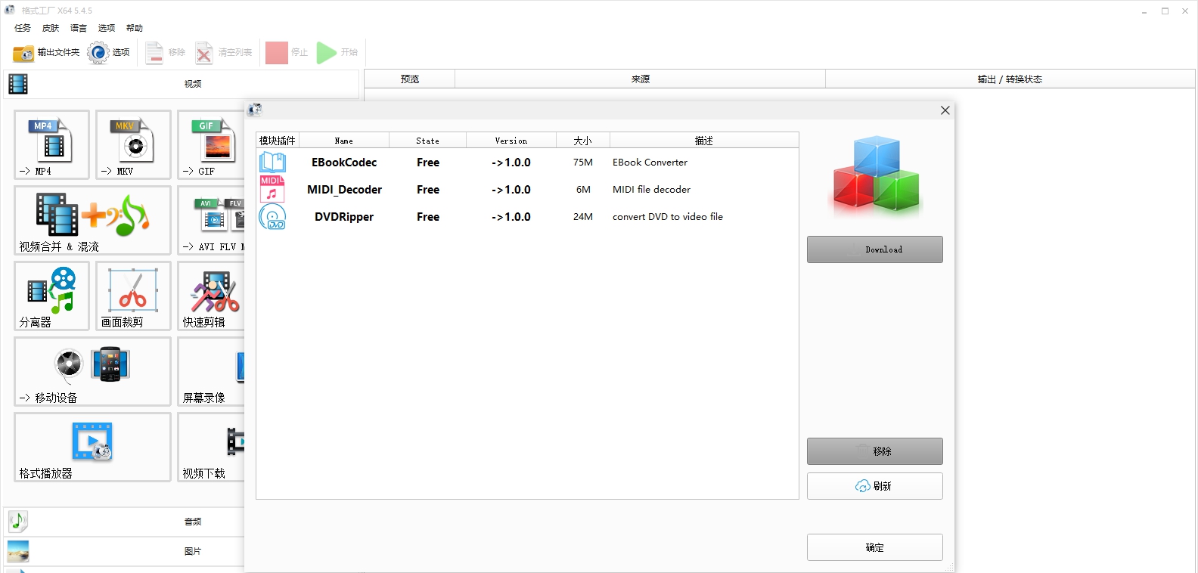This screenshot has height=573, width=1198.
Task: Click the EBookCodec book icon
Action: [272, 163]
